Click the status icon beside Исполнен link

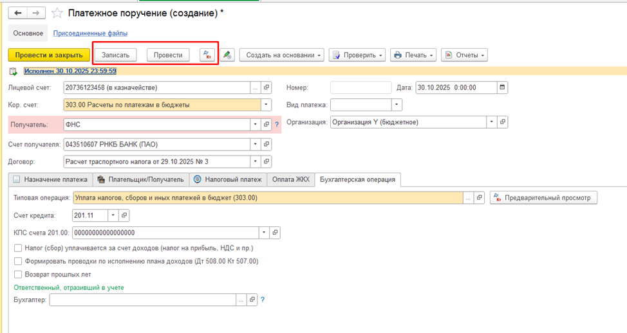(13, 71)
